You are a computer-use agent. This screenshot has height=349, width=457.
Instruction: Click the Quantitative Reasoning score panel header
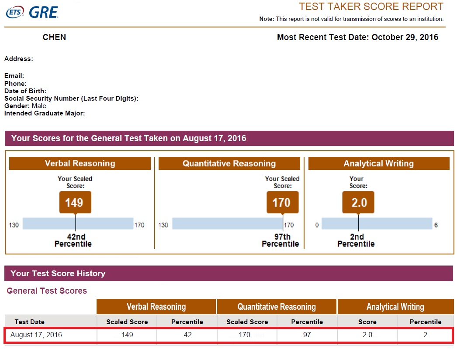[229, 163]
